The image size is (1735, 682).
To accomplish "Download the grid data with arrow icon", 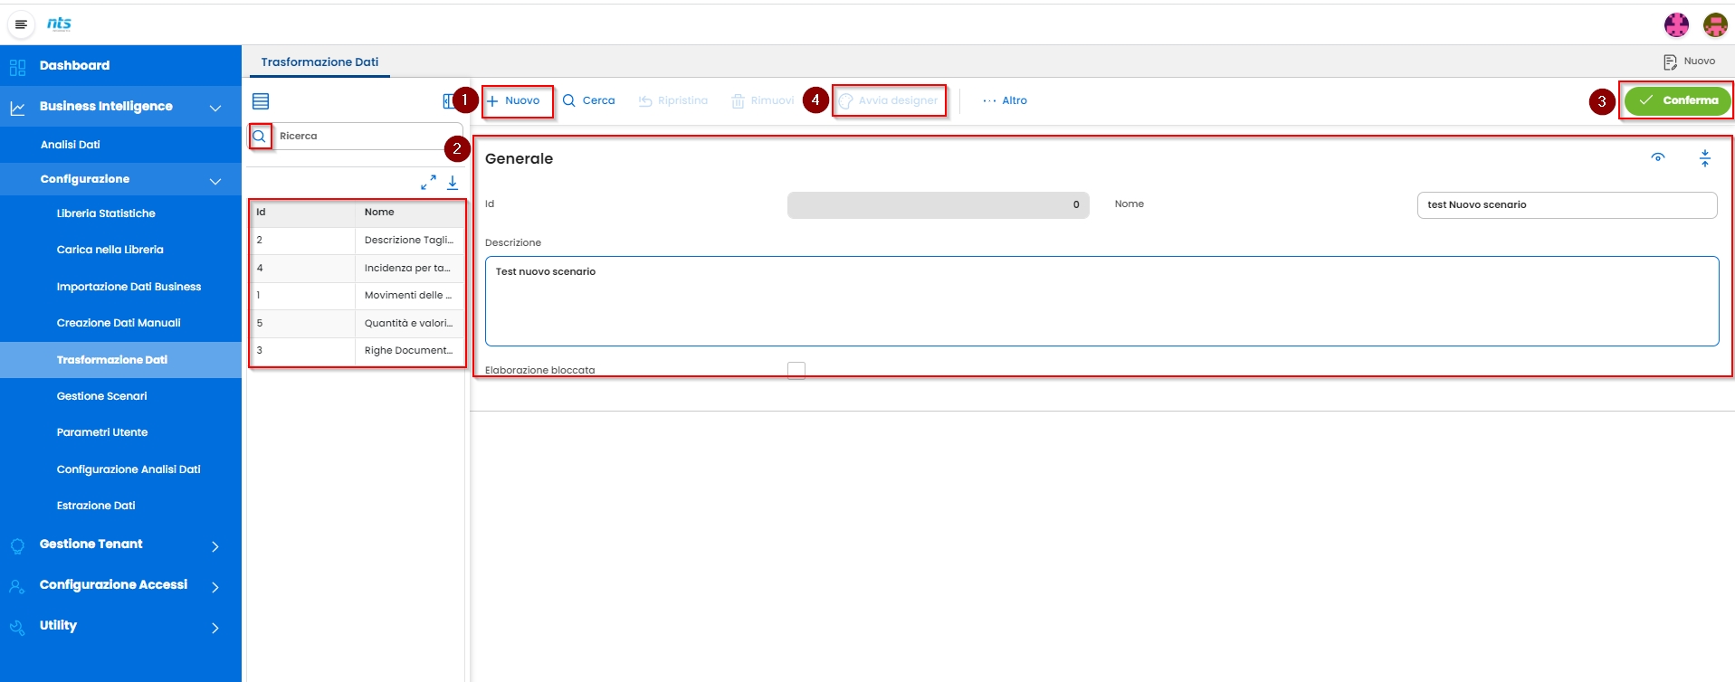I will click(x=453, y=183).
